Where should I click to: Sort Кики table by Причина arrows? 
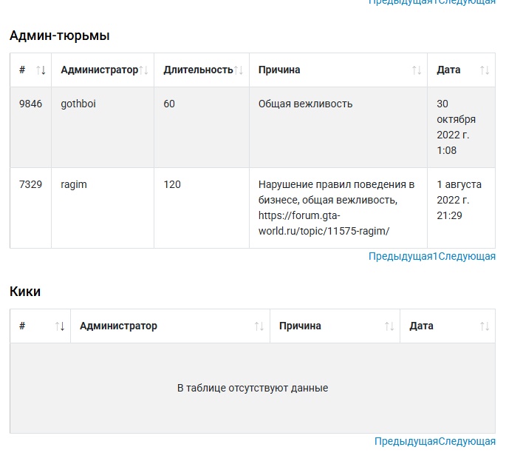389,326
